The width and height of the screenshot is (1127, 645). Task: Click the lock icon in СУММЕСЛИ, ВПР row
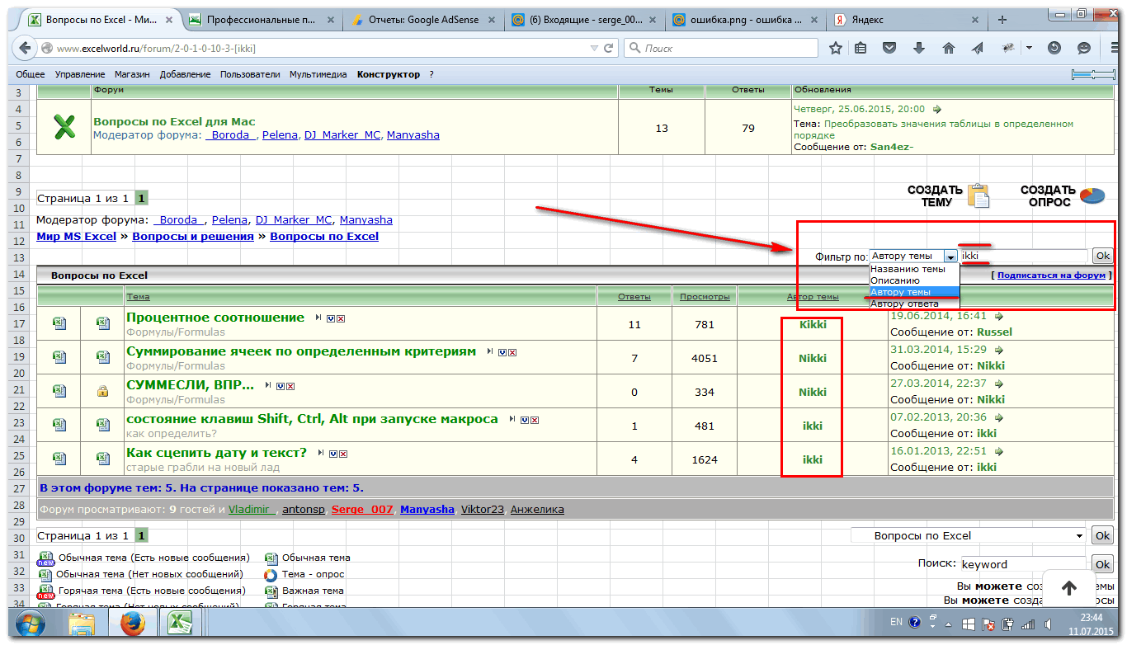tap(103, 392)
